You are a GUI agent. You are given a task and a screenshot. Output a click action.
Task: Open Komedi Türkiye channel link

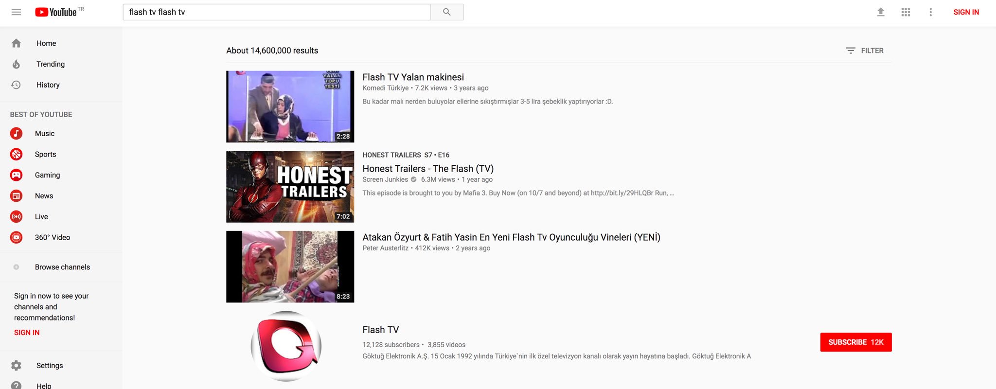click(386, 88)
